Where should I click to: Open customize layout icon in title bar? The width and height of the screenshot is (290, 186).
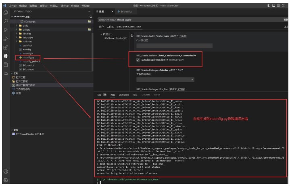click(283, 6)
